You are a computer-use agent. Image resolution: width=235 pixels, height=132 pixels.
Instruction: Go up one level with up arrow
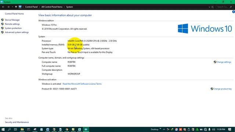point(16,7)
